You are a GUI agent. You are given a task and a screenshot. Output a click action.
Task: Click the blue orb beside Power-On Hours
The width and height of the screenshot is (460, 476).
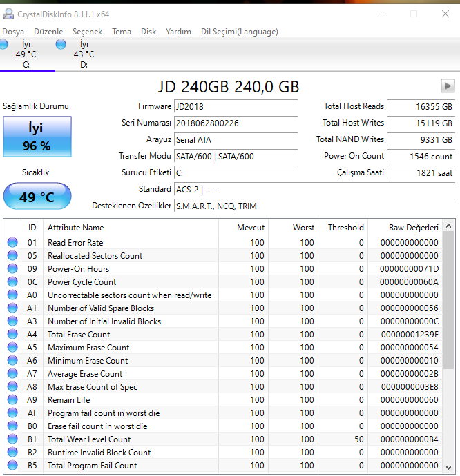[12, 269]
